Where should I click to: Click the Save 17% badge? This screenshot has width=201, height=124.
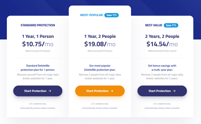171,25
